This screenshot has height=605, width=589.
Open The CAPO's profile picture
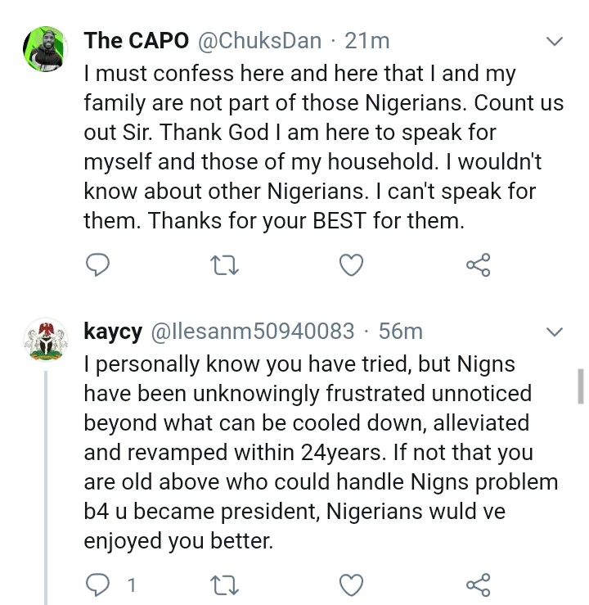pyautogui.click(x=43, y=47)
